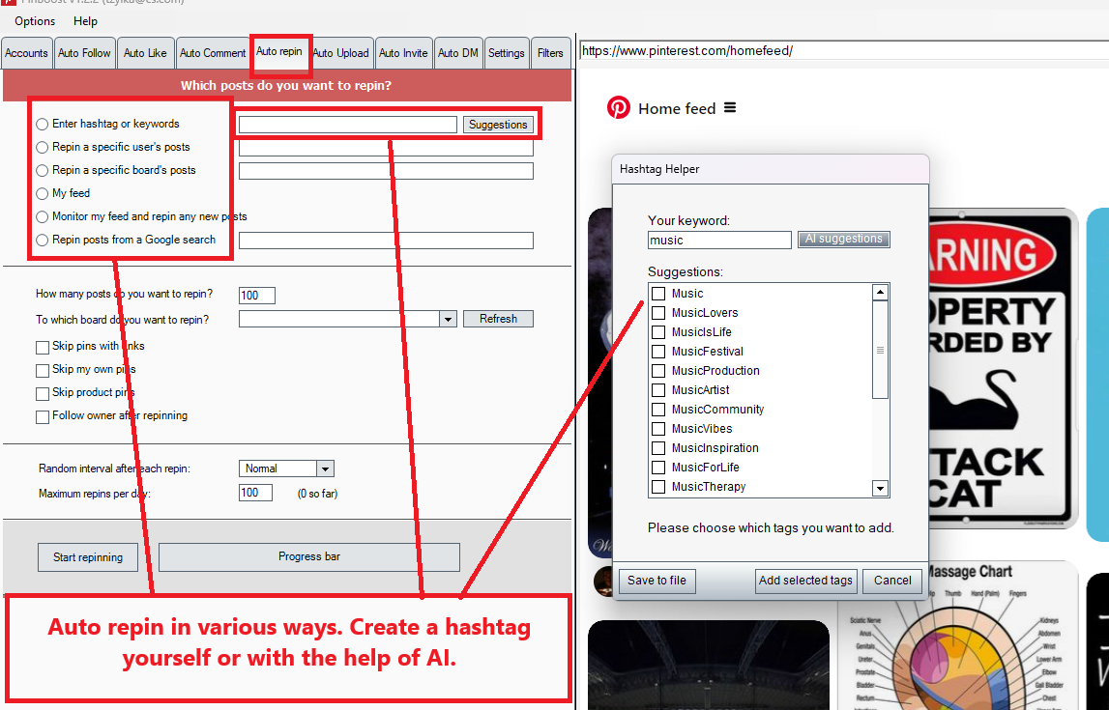Viewport: 1109px width, 710px height.
Task: Click the suggestions list scrollbar thumb
Action: point(880,350)
